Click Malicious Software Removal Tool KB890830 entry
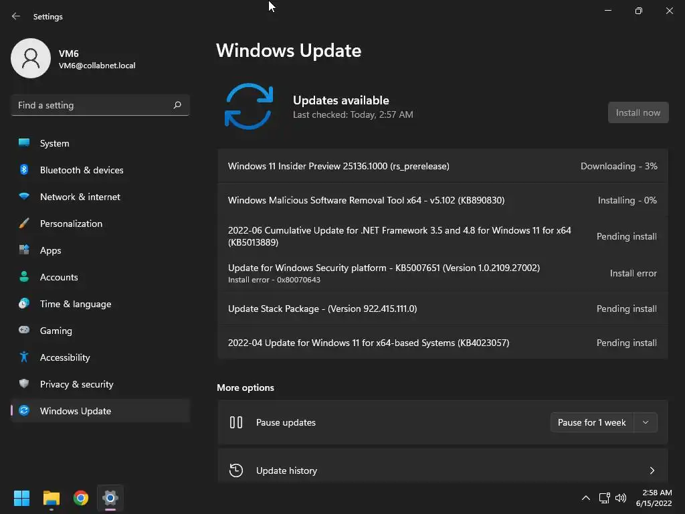The image size is (685, 514). [x=366, y=200]
